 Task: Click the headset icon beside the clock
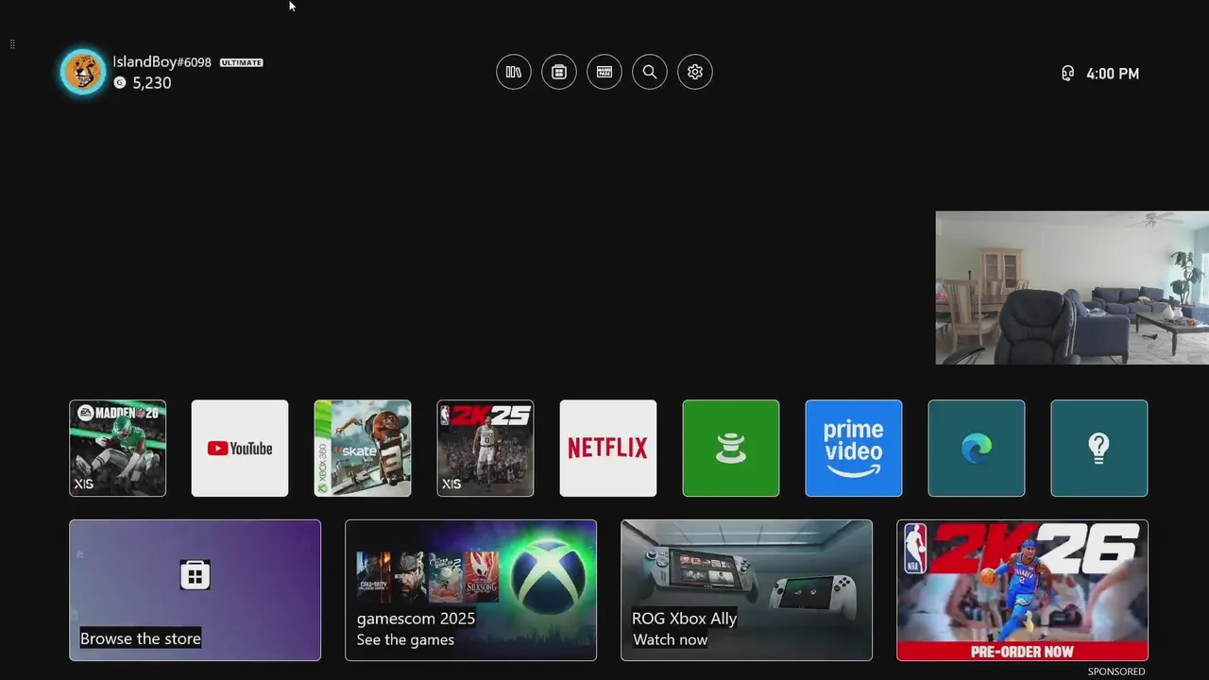(x=1067, y=74)
